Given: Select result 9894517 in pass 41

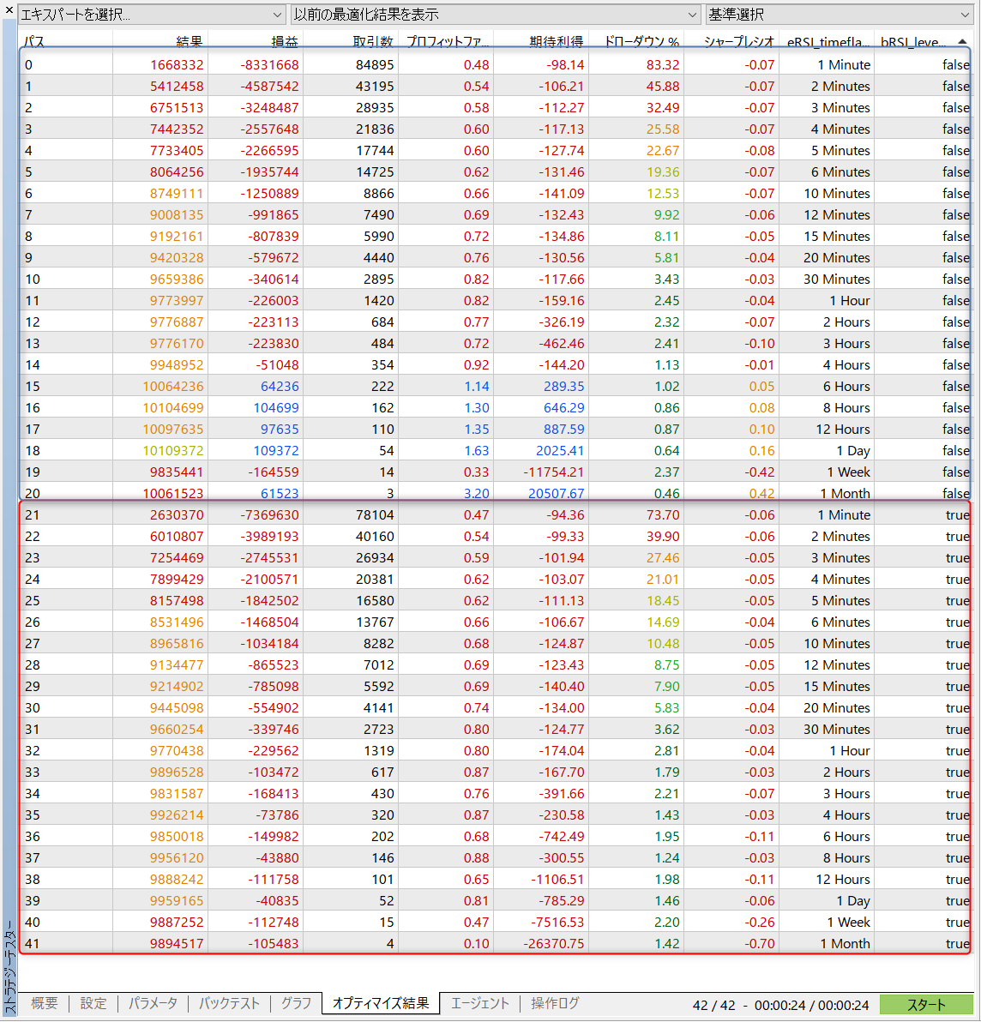Looking at the screenshot, I should pos(177,943).
